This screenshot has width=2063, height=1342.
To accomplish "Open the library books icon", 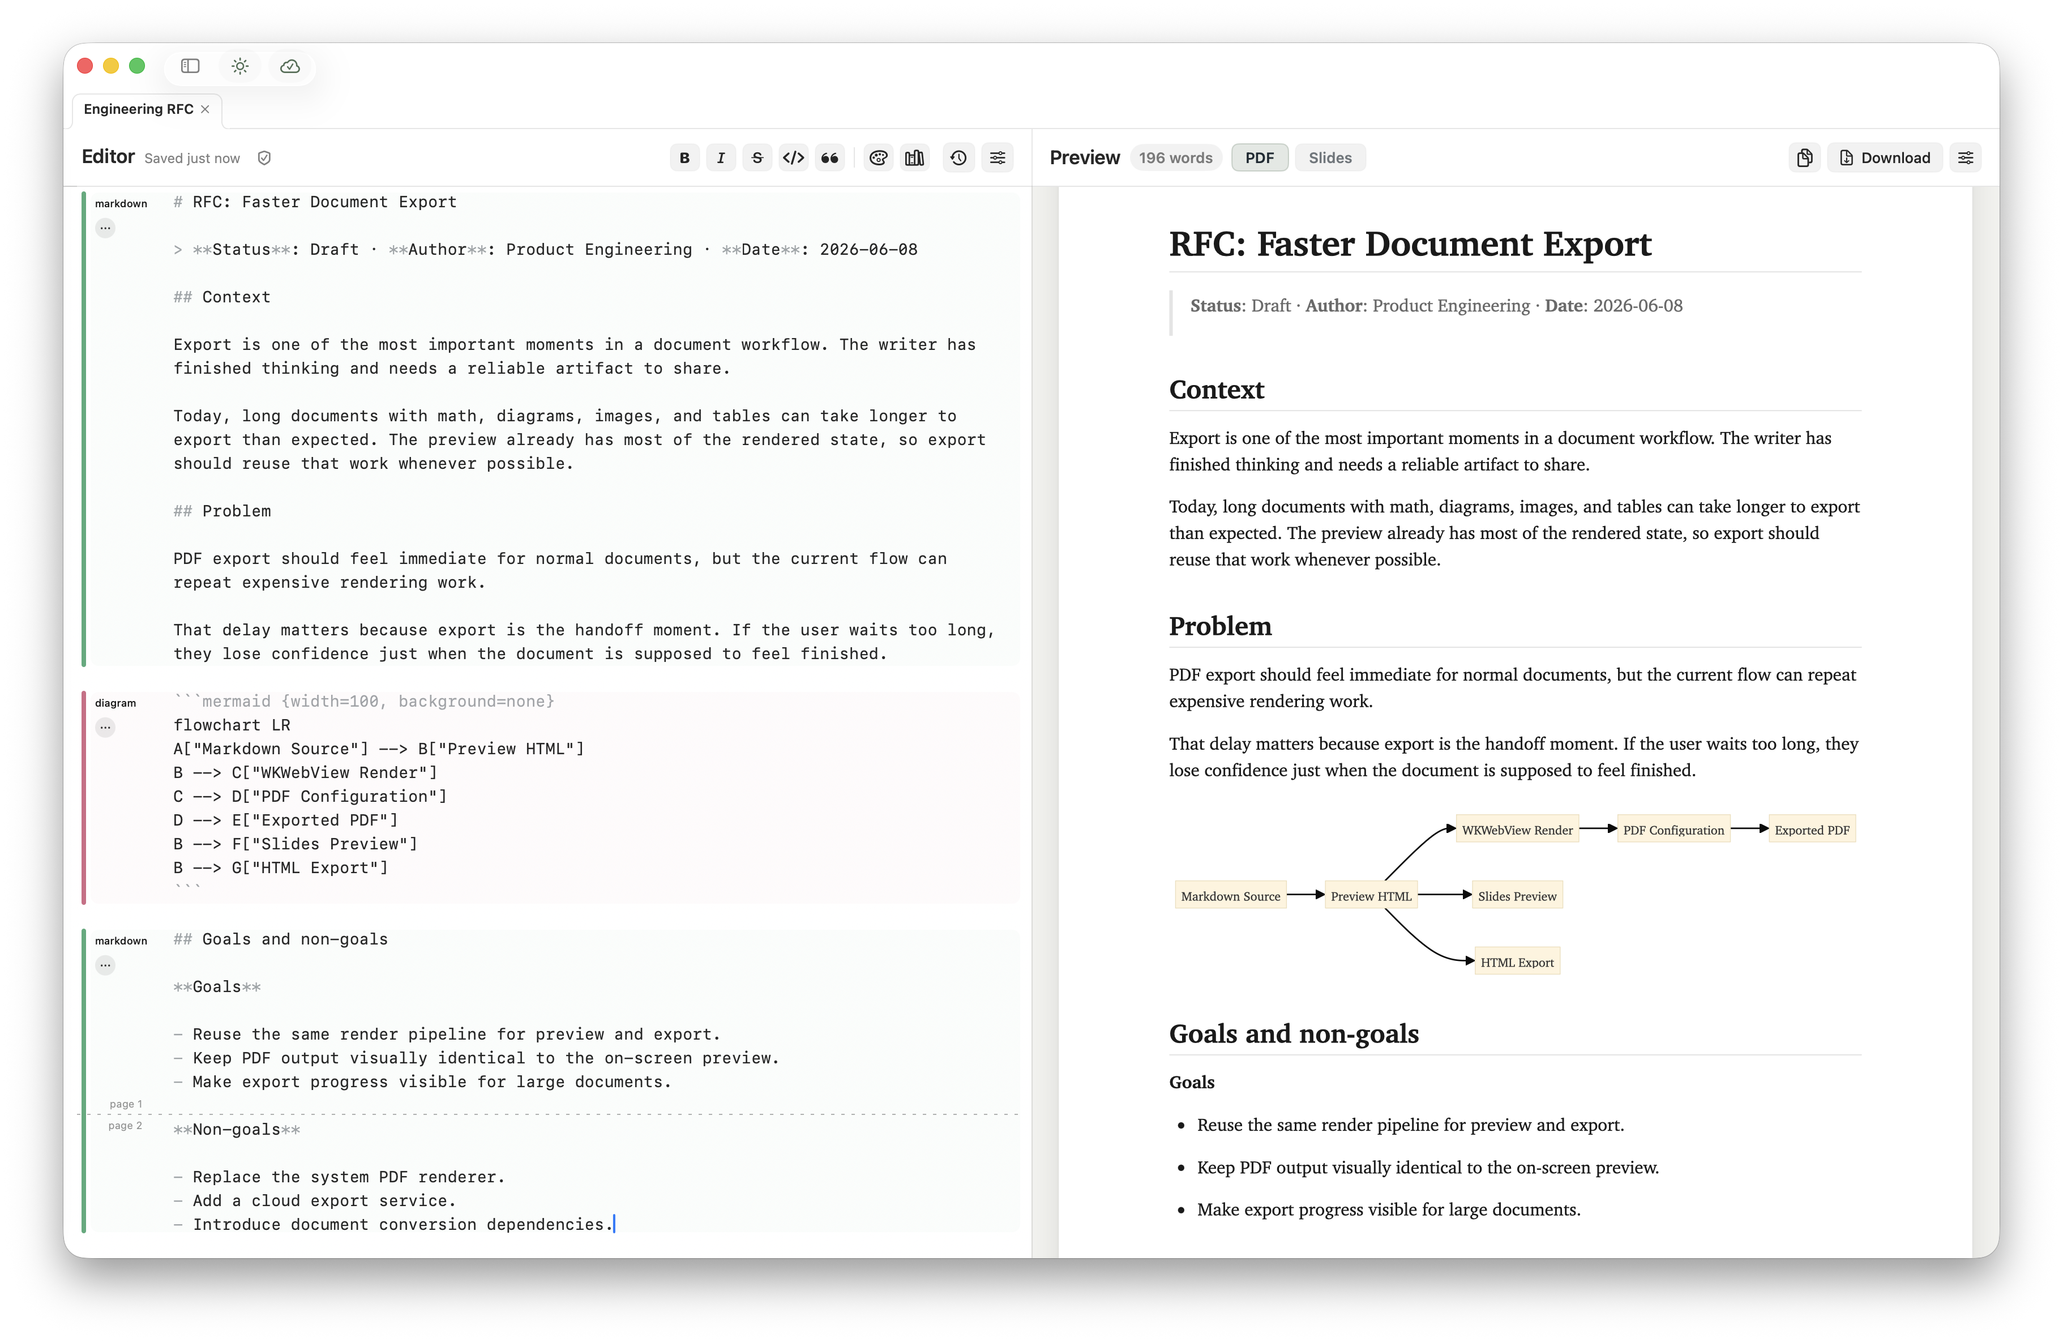I will [914, 158].
